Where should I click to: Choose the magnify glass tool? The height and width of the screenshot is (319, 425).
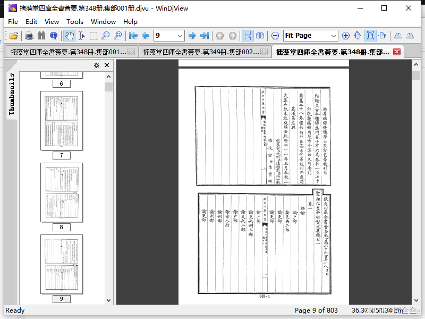click(105, 36)
